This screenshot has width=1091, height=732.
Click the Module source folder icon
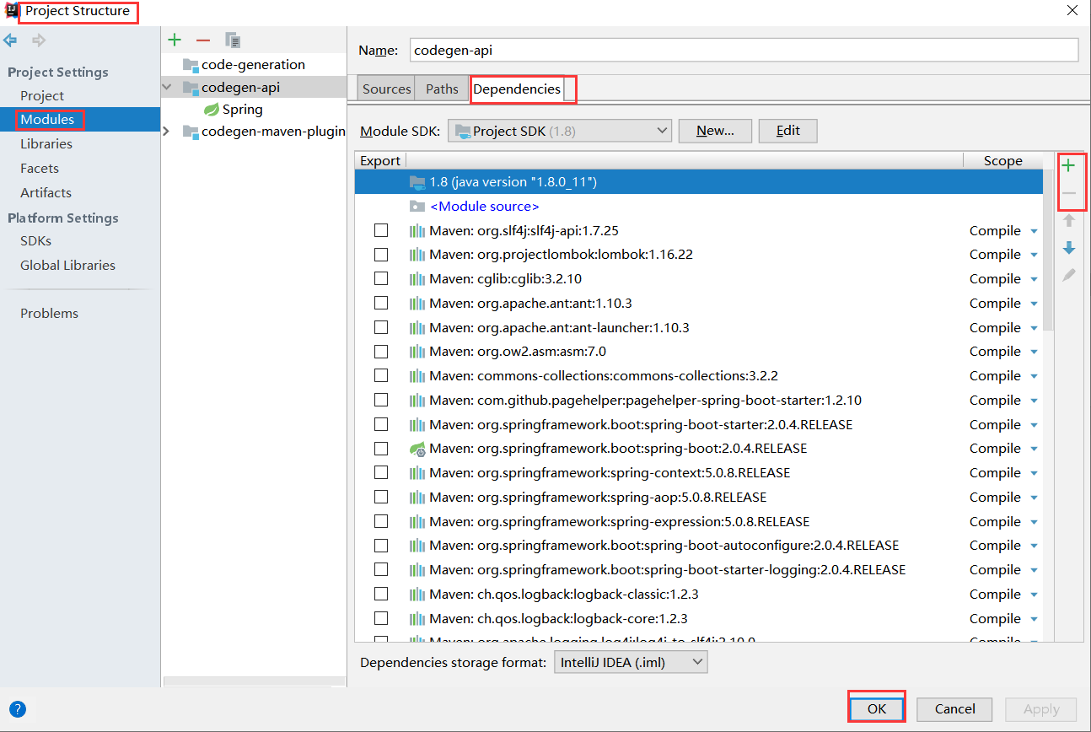point(417,206)
